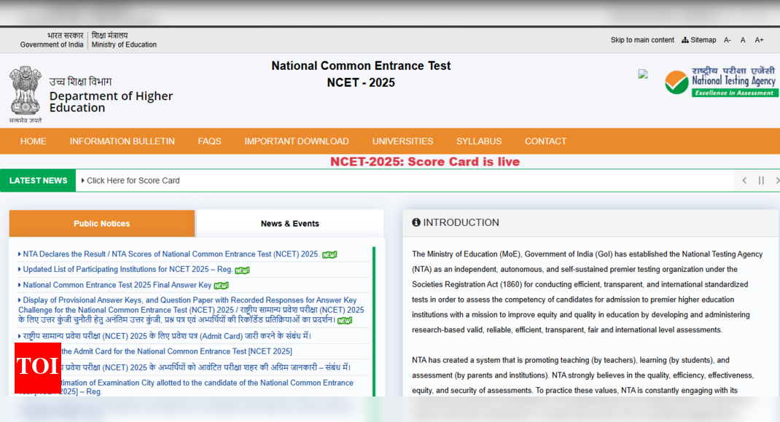Switch to the News & Events tab
Image resolution: width=780 pixels, height=422 pixels.
[x=289, y=224]
